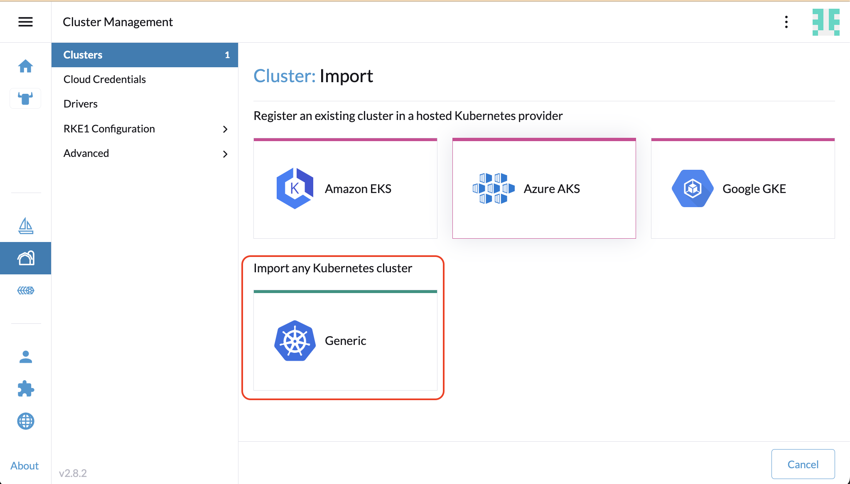Viewport: 850px width, 484px height.
Task: Open the local cluster bull icon
Action: [25, 98]
